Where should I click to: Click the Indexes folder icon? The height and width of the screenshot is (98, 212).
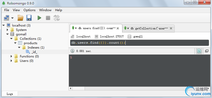click(x=24, y=47)
